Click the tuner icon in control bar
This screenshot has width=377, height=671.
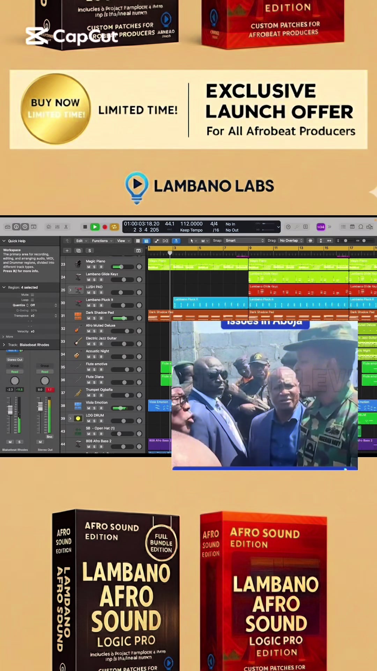297,227
